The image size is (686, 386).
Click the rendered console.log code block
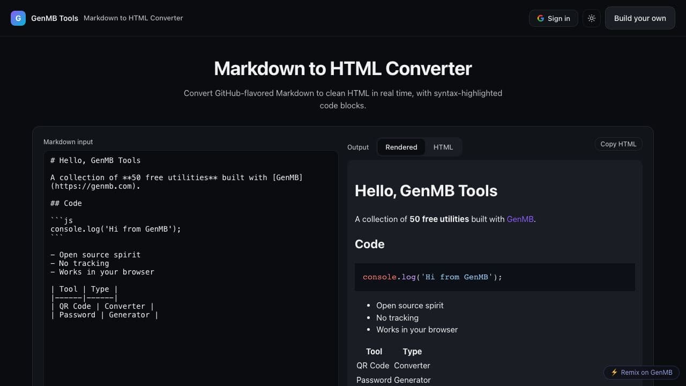[495, 277]
